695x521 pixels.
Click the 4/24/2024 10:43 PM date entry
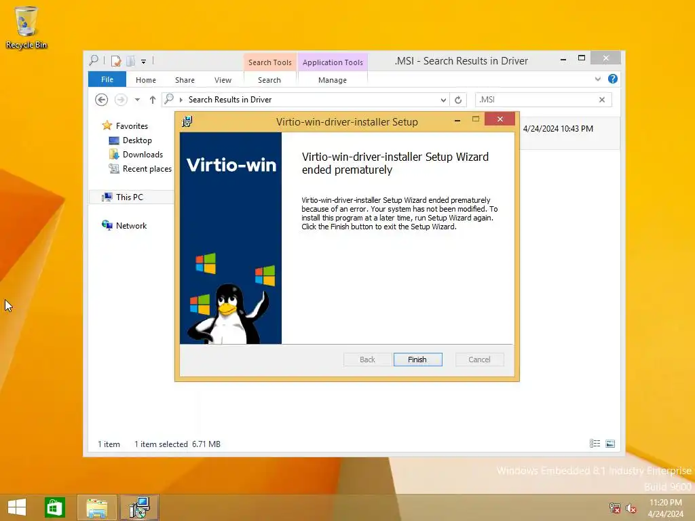[x=558, y=128]
